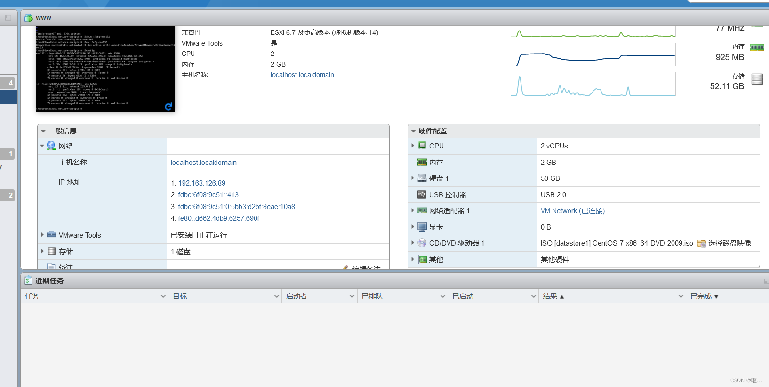Expand the VMware Tools row
This screenshot has height=387, width=769.
tap(42, 235)
